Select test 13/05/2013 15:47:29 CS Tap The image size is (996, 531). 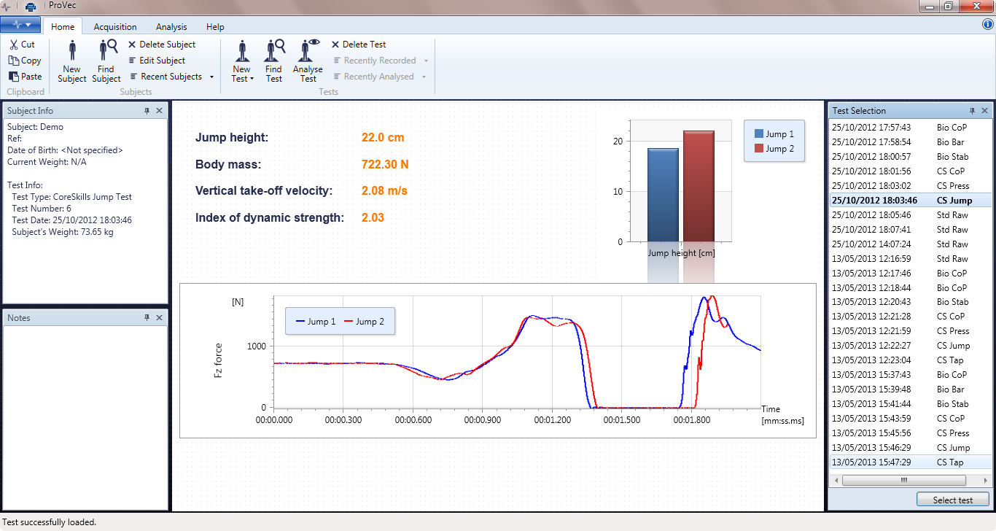coord(911,462)
